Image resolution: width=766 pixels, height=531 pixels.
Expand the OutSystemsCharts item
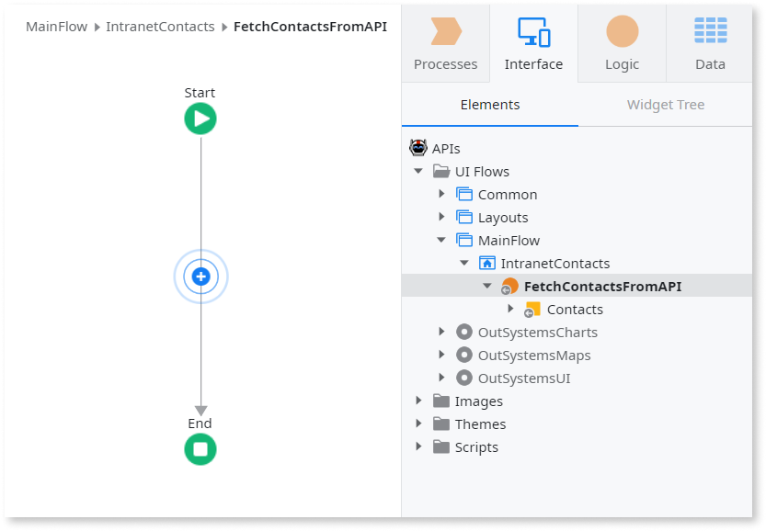(441, 332)
